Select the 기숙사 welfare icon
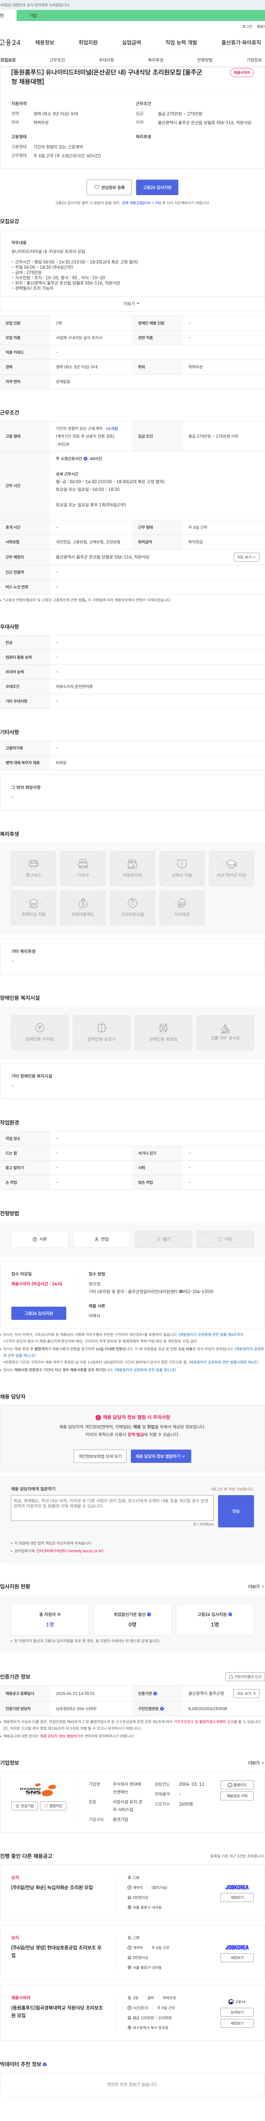 tap(83, 869)
